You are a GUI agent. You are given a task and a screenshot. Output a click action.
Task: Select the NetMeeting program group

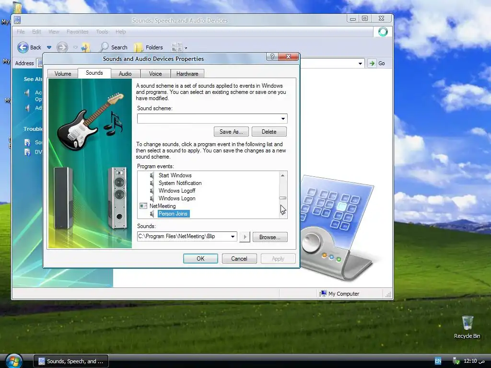pyautogui.click(x=163, y=206)
